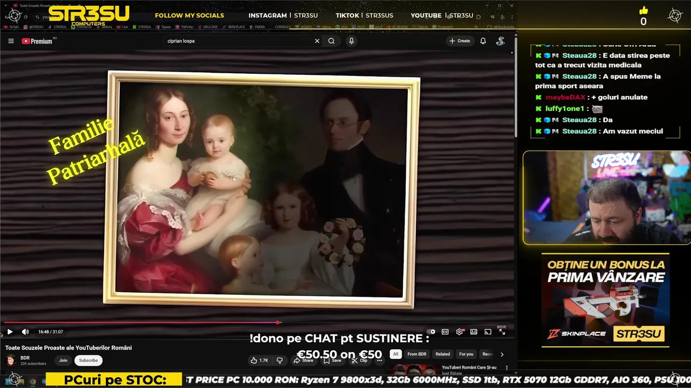
Task: Open the account avatar menu
Action: [x=500, y=41]
